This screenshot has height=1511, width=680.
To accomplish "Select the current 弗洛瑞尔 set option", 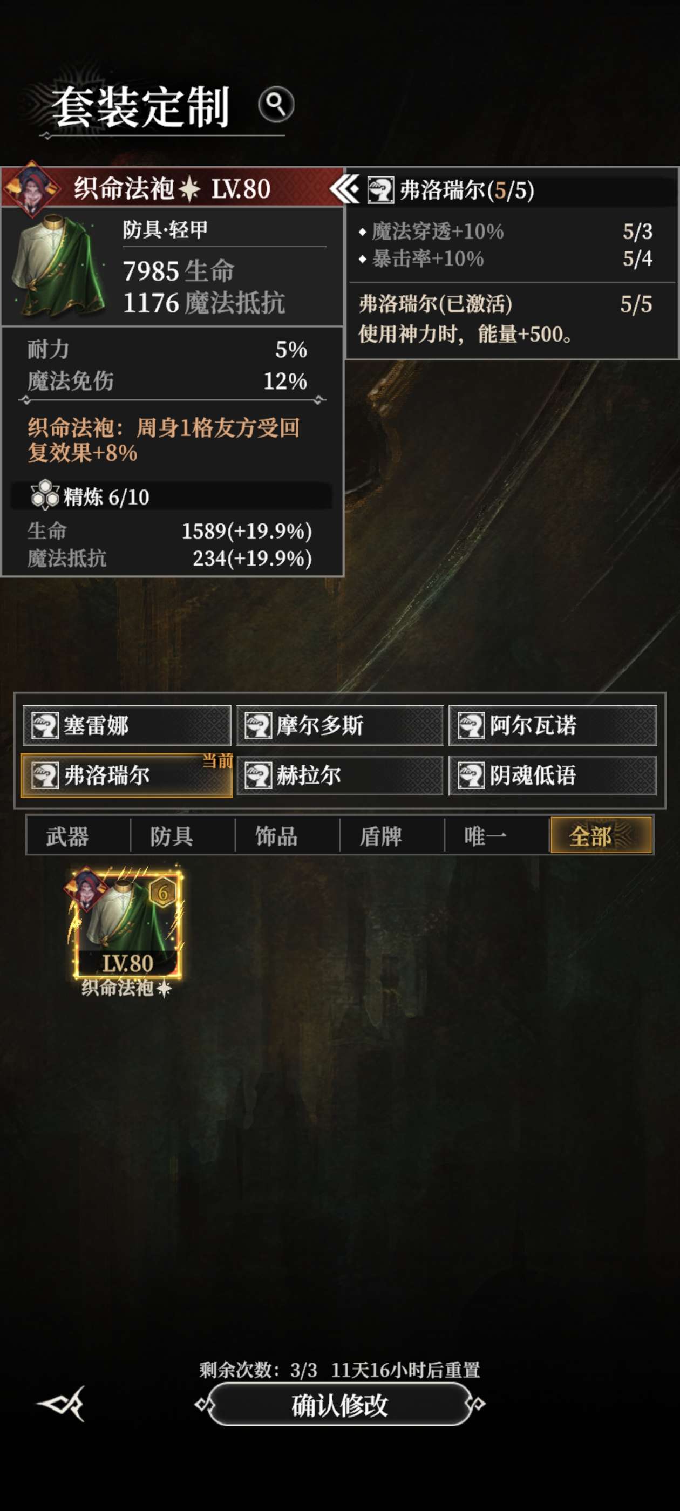I will pos(127,775).
